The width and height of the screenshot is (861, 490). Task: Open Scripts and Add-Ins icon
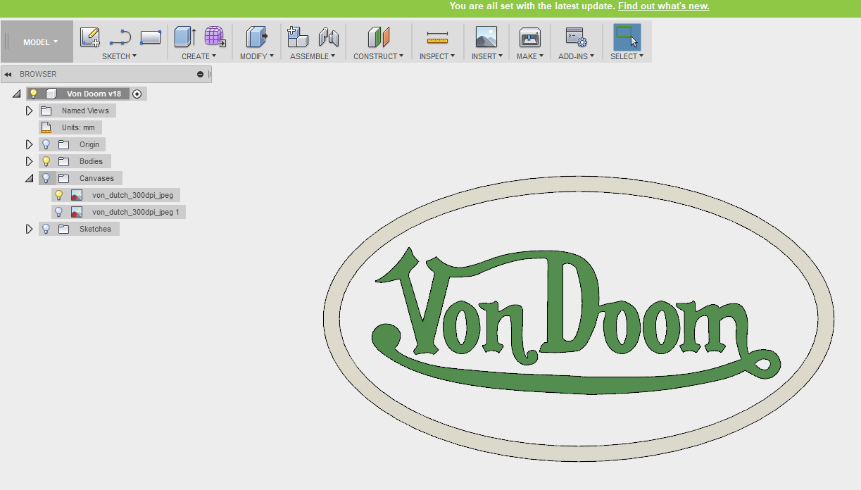(x=577, y=37)
